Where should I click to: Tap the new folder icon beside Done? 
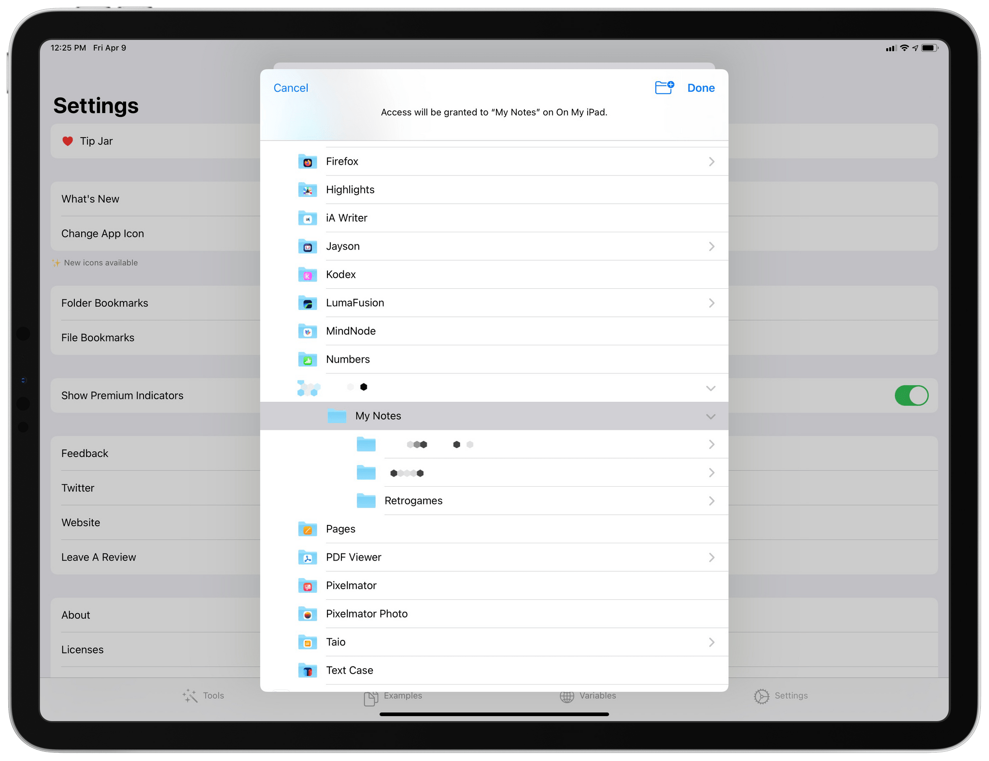[x=664, y=87]
